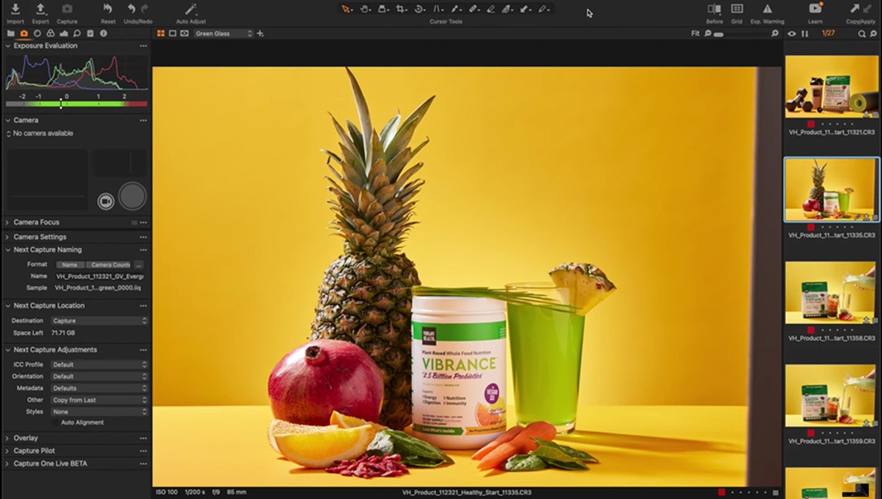The image size is (882, 499).
Task: Choose the Loupe cursor tool
Action: coord(382,9)
